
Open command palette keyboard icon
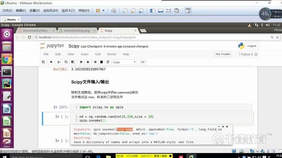142,62
